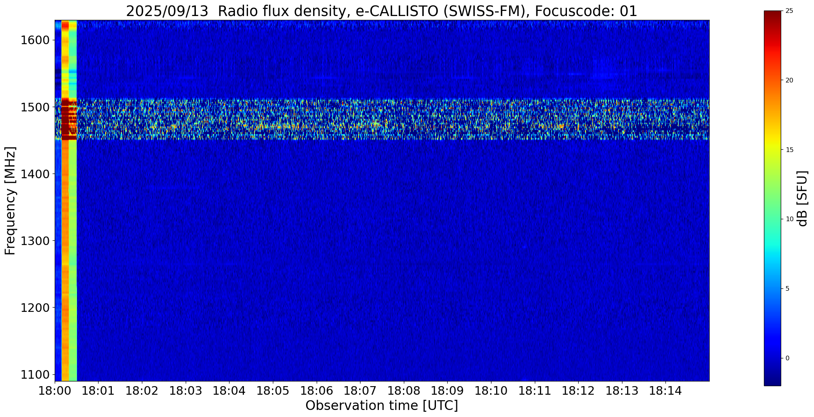The width and height of the screenshot is (814, 417).
Task: Click the 'Frequency [MHz]' y-axis label
Action: pos(10,200)
